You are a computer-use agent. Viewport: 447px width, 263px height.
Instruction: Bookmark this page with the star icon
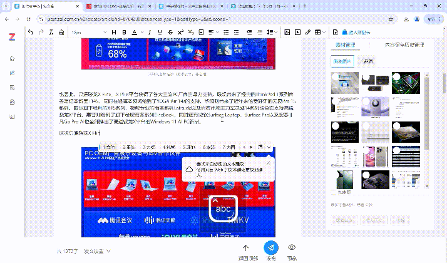(x=391, y=19)
